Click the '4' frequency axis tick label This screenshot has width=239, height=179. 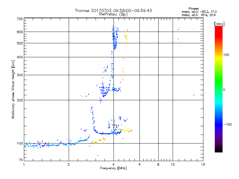(114, 164)
